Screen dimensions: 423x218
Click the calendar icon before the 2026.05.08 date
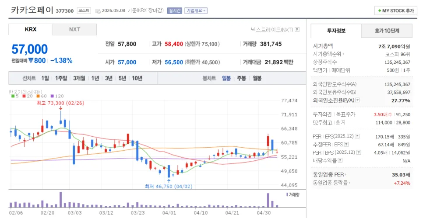[98, 11]
